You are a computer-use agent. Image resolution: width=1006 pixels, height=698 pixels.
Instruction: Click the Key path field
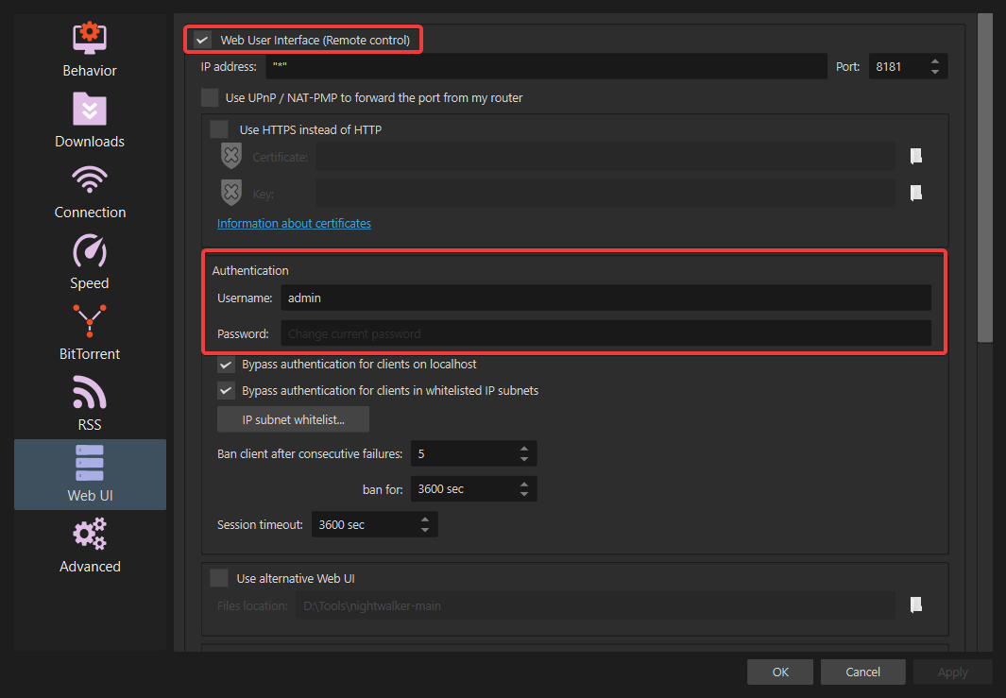point(605,193)
